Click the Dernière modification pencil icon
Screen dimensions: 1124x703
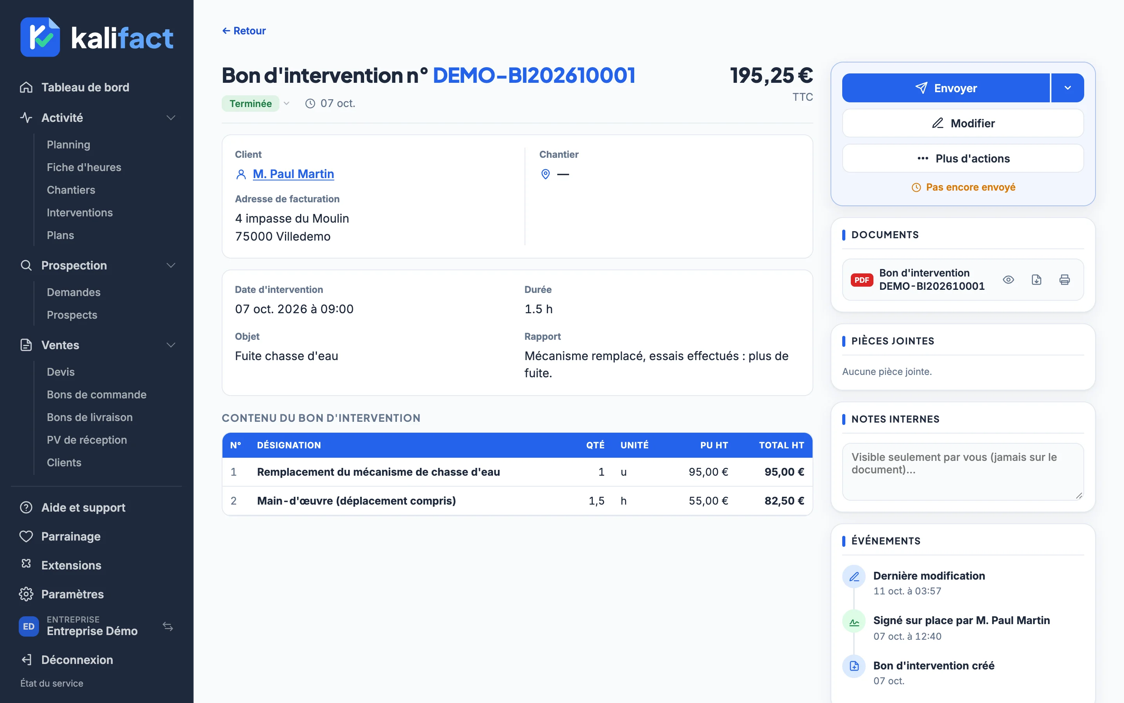(x=854, y=576)
